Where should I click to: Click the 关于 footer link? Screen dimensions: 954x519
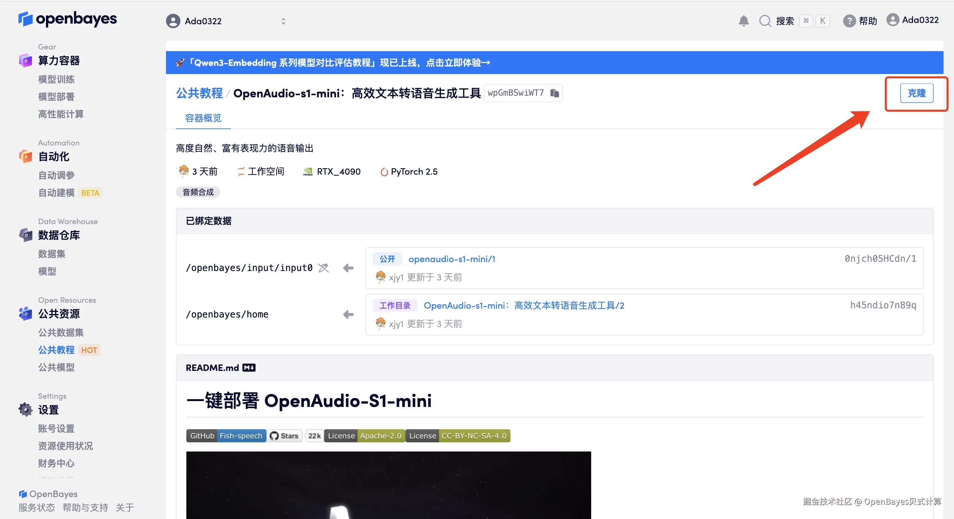[x=125, y=508]
